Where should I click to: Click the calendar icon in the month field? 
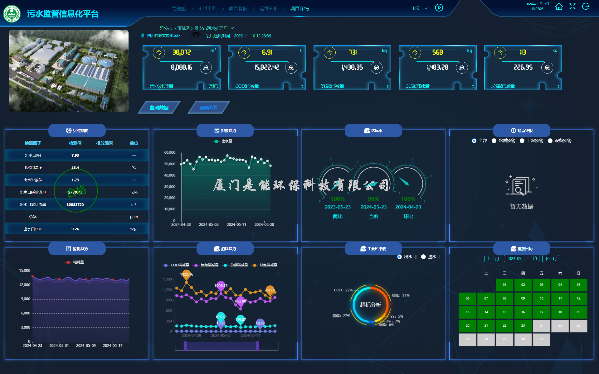pyautogui.click(x=535, y=258)
